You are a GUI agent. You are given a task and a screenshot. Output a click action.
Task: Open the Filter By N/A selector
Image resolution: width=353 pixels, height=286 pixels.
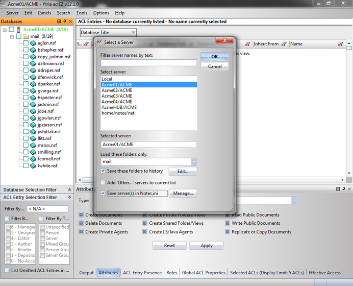pos(47,209)
